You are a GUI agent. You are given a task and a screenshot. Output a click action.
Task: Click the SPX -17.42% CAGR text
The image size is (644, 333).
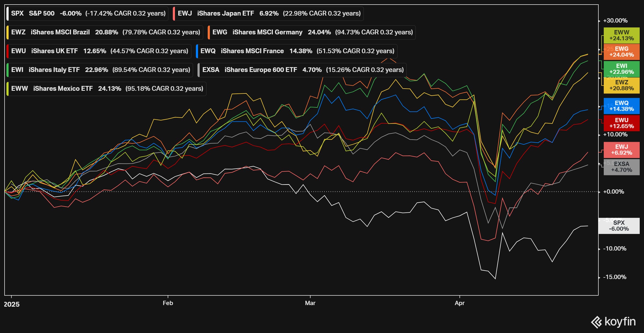[x=126, y=13]
